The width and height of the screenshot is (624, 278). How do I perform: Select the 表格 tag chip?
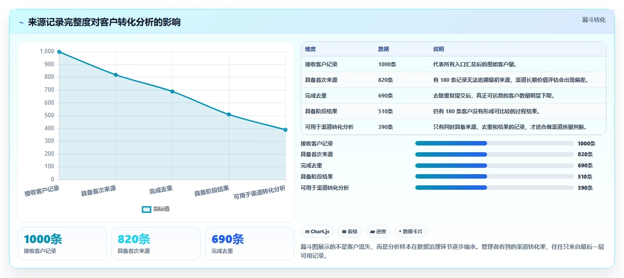point(350,231)
